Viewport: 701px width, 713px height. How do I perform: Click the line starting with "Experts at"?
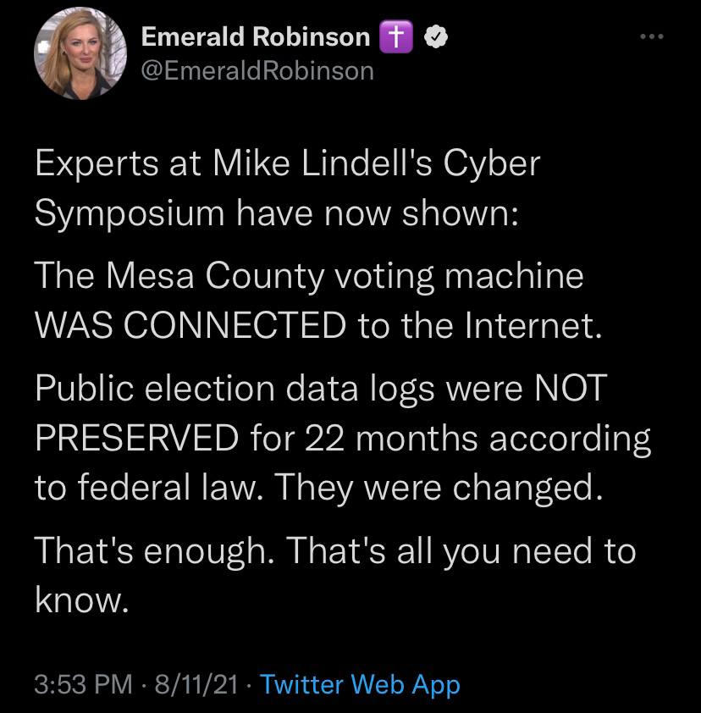(286, 163)
